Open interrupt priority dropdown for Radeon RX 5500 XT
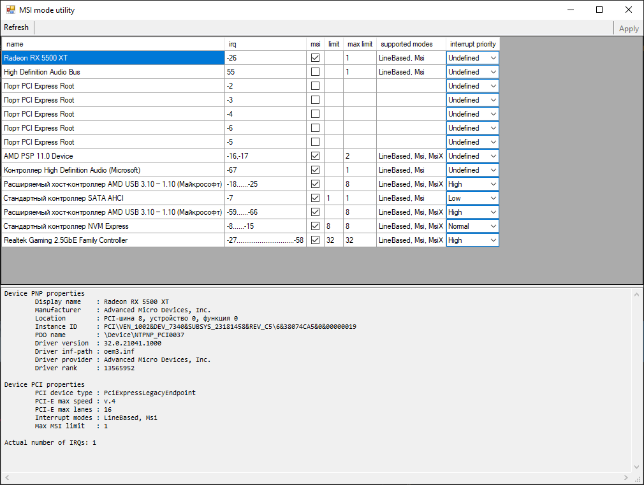644x485 pixels. point(493,58)
